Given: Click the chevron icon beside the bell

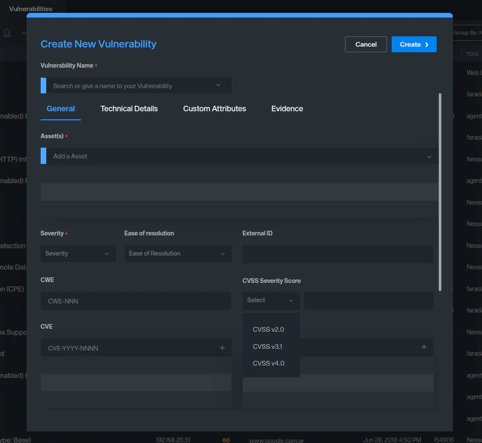Looking at the screenshot, I should (24, 33).
